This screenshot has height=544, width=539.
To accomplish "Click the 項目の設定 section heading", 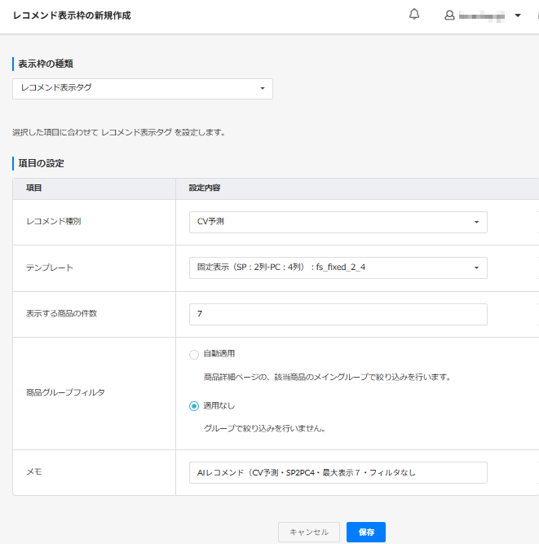I will point(41,163).
